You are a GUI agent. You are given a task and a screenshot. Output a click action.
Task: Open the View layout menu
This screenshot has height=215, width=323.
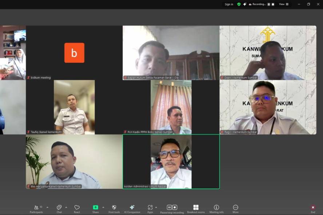pyautogui.click(x=284, y=4)
